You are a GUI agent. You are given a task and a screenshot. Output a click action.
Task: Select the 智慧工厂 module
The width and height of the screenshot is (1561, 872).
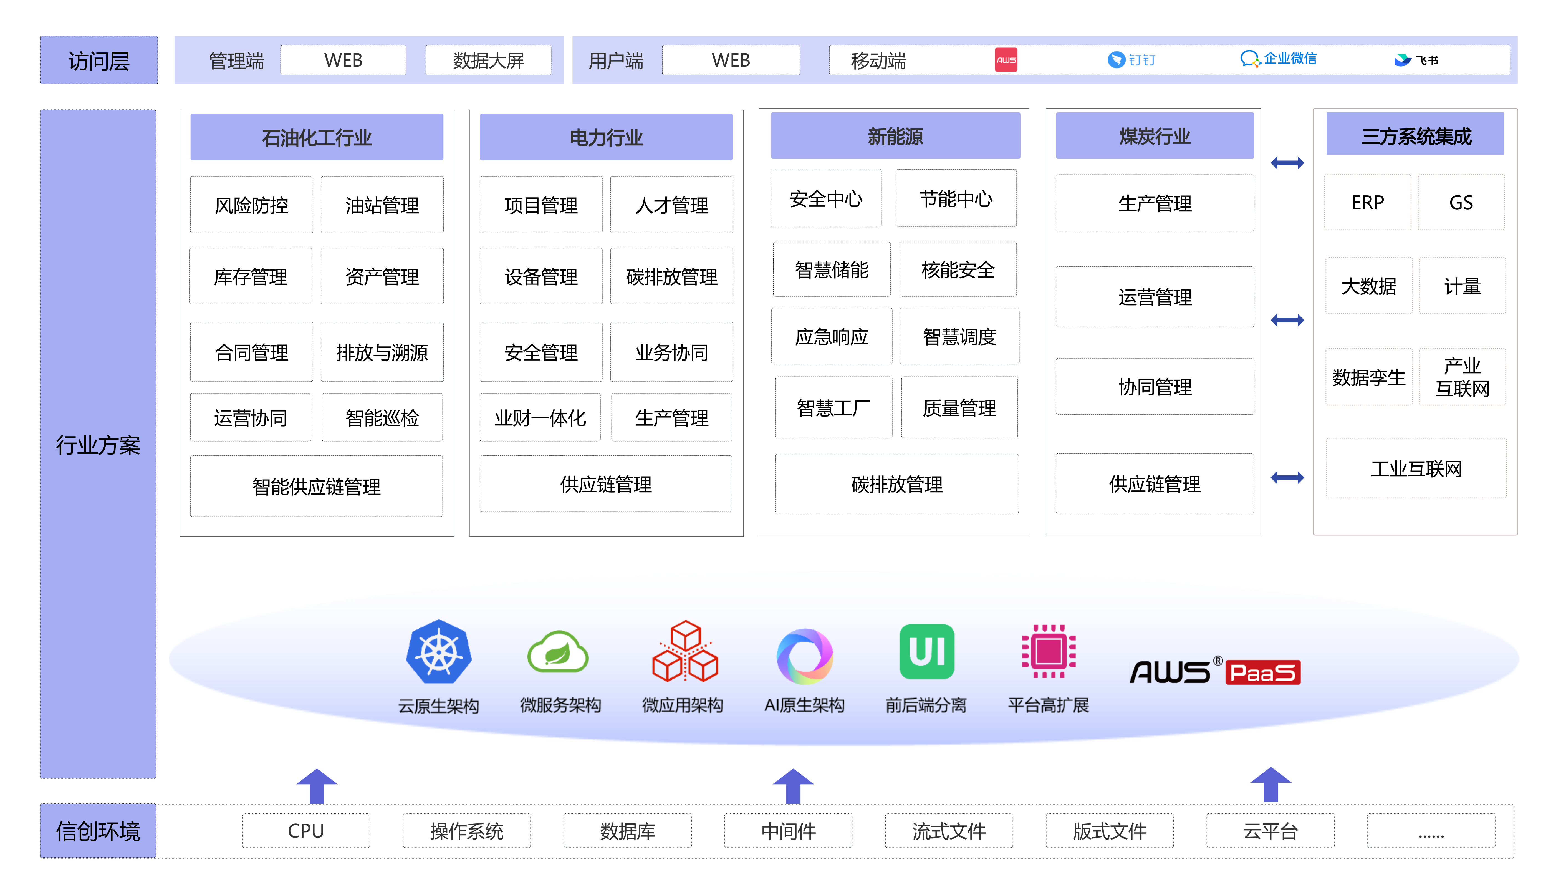(x=833, y=408)
